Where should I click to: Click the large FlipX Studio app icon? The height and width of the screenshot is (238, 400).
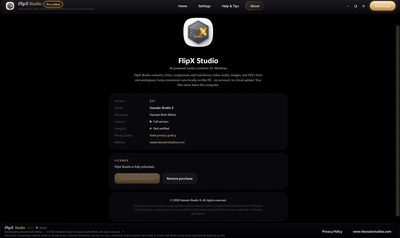198,32
